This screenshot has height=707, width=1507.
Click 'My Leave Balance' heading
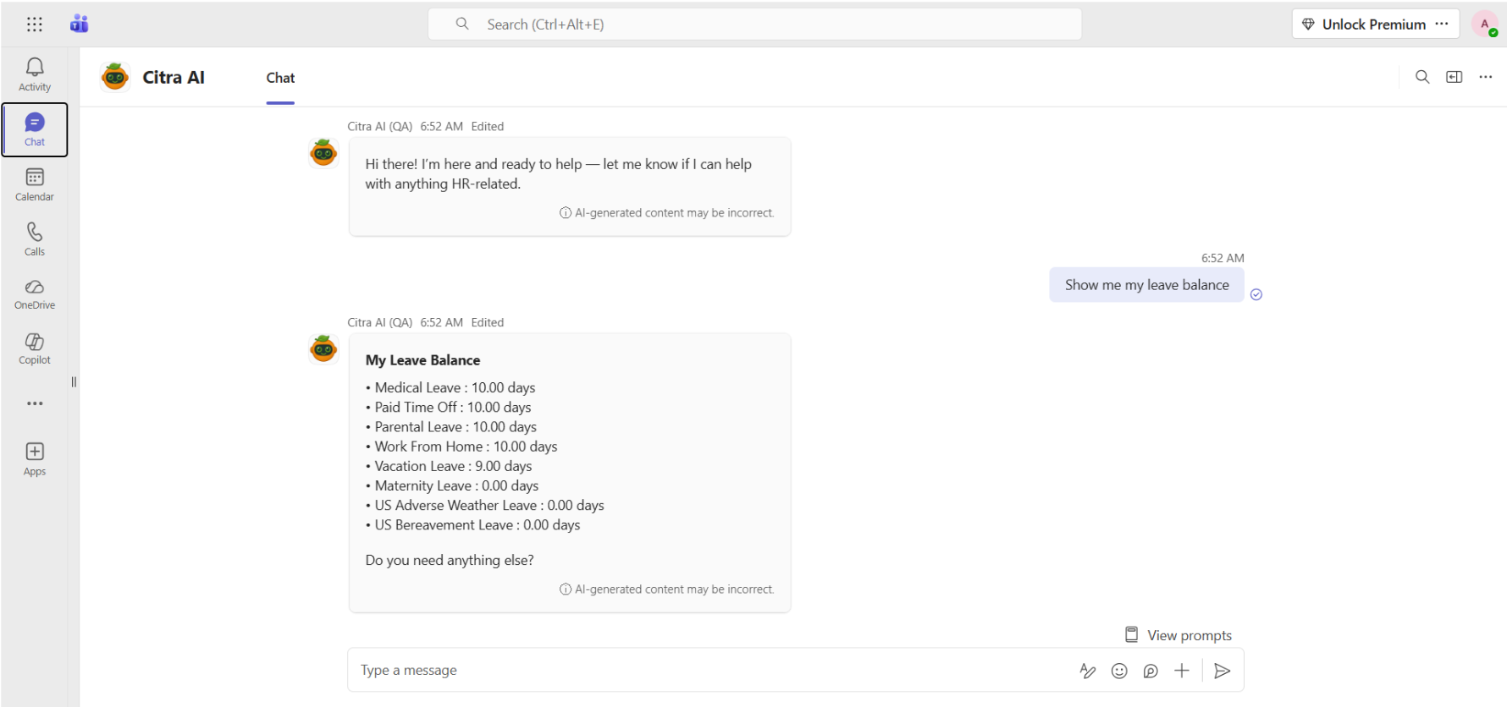click(x=422, y=360)
